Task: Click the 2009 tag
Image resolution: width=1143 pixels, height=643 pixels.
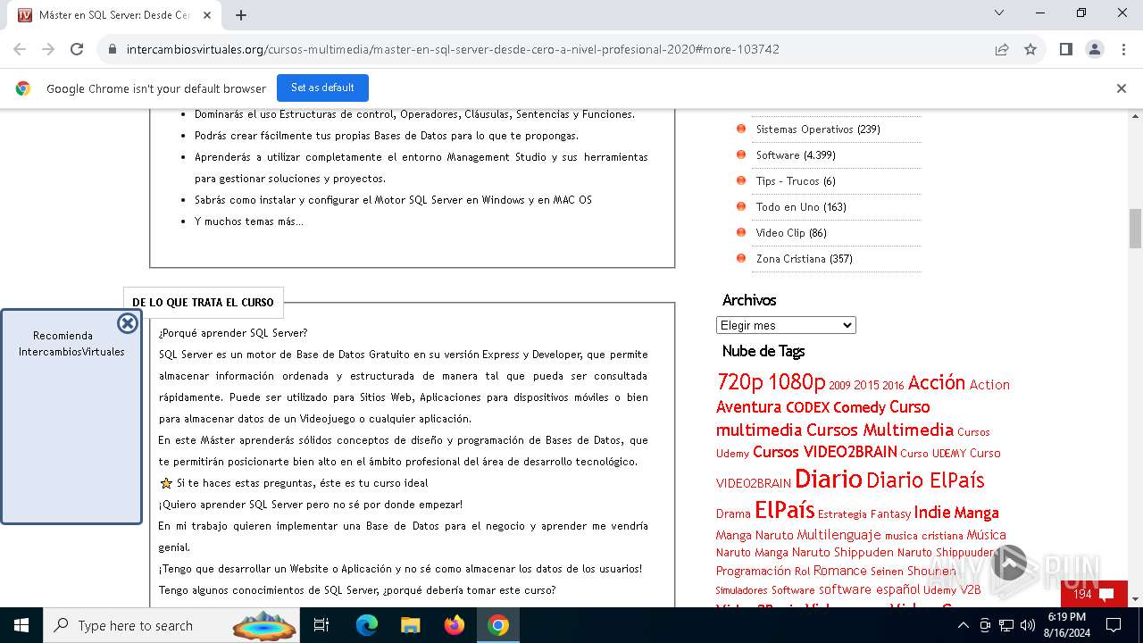Action: click(839, 386)
